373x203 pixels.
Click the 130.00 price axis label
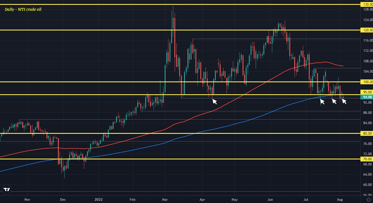pos(366,5)
